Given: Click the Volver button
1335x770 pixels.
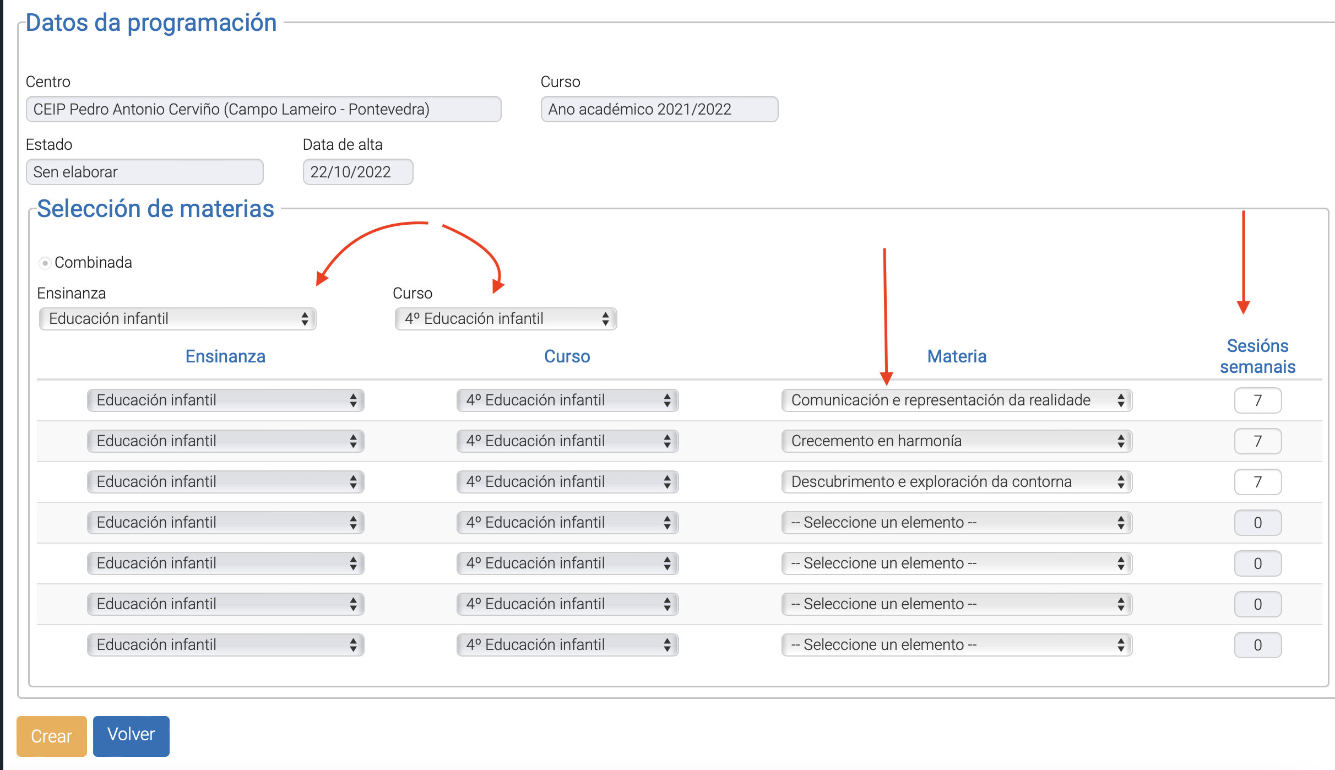Looking at the screenshot, I should [131, 736].
